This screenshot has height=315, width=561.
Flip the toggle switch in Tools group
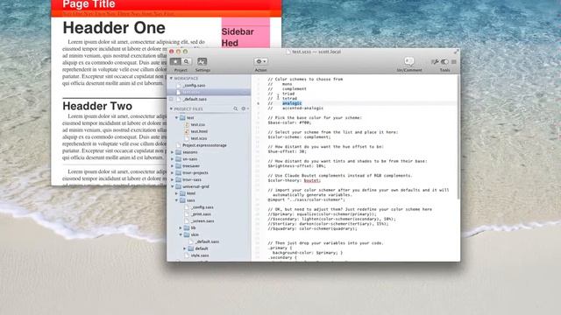click(444, 62)
